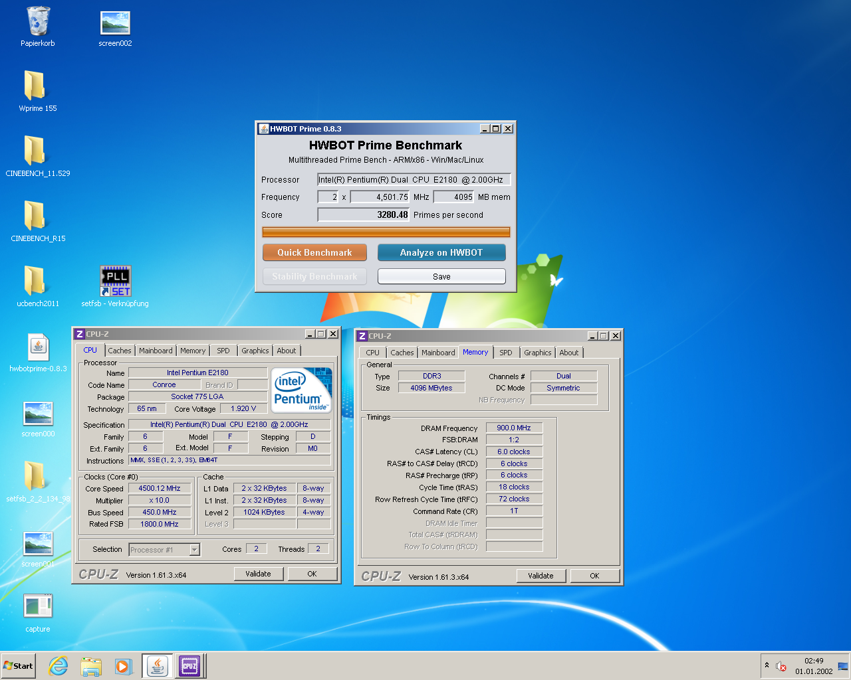Select Memory tab in right CPU-Z window
851x680 pixels.
click(475, 352)
